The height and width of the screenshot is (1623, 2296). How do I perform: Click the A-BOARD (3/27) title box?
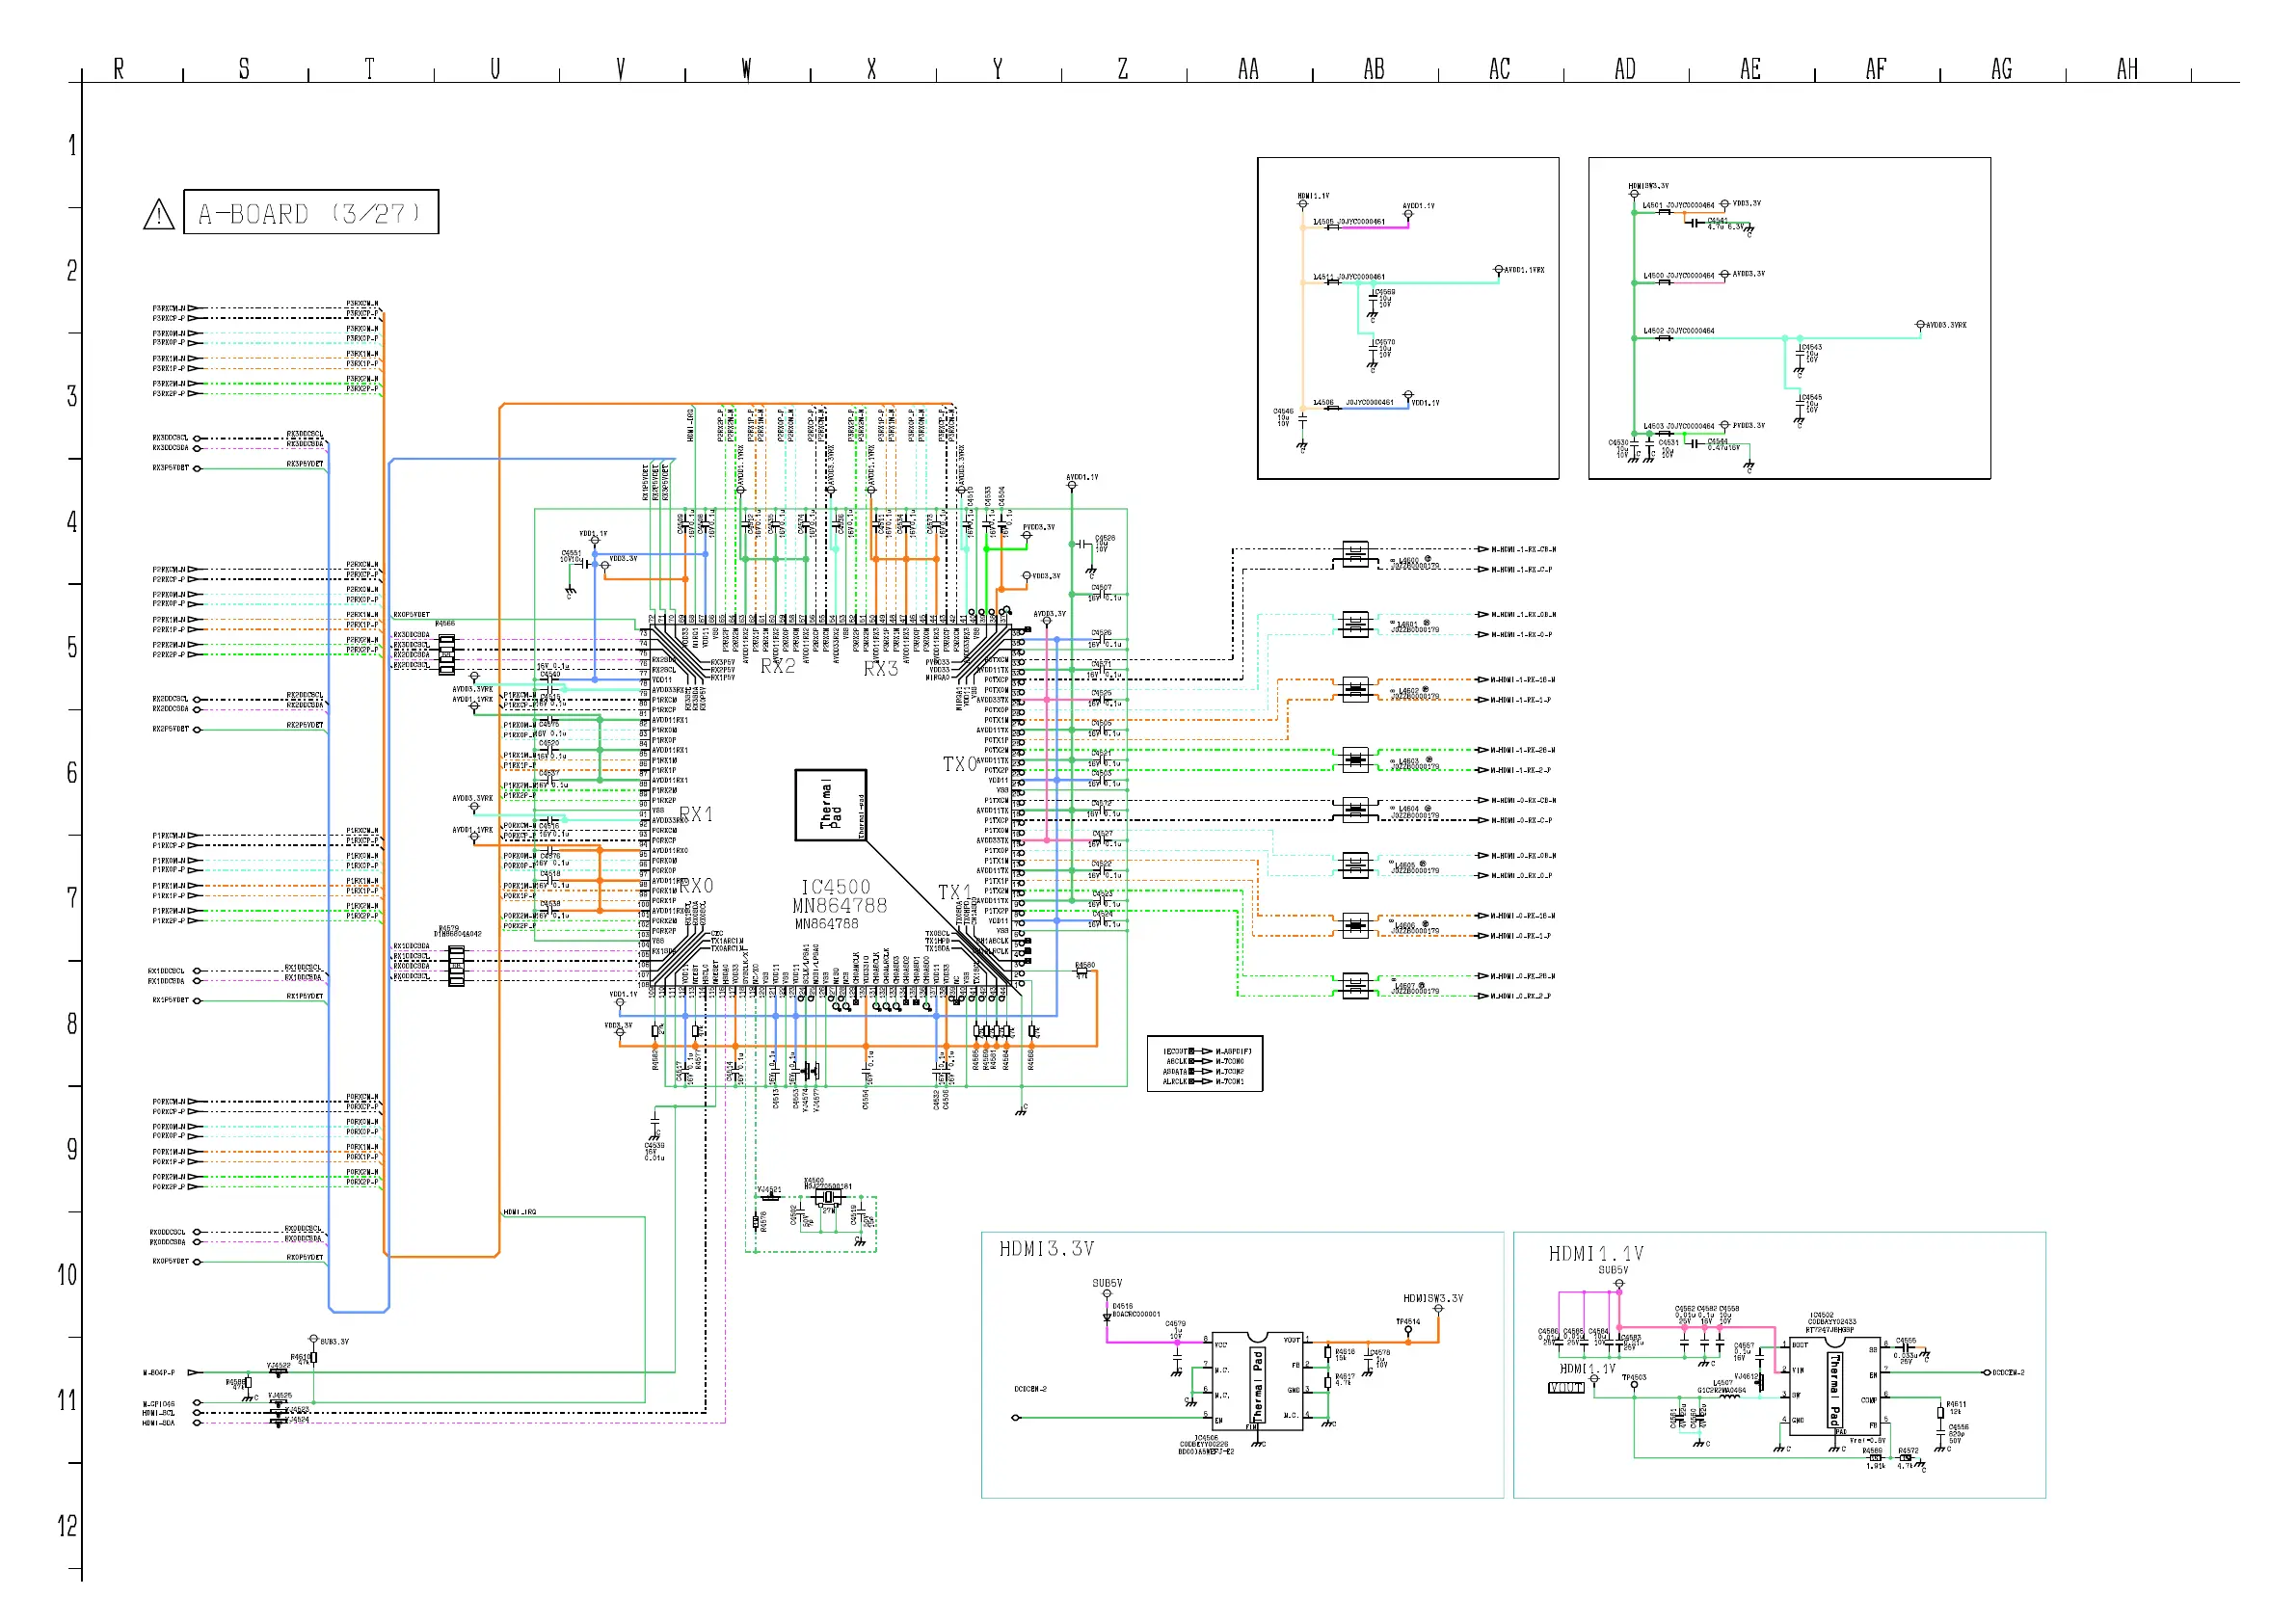[x=311, y=212]
